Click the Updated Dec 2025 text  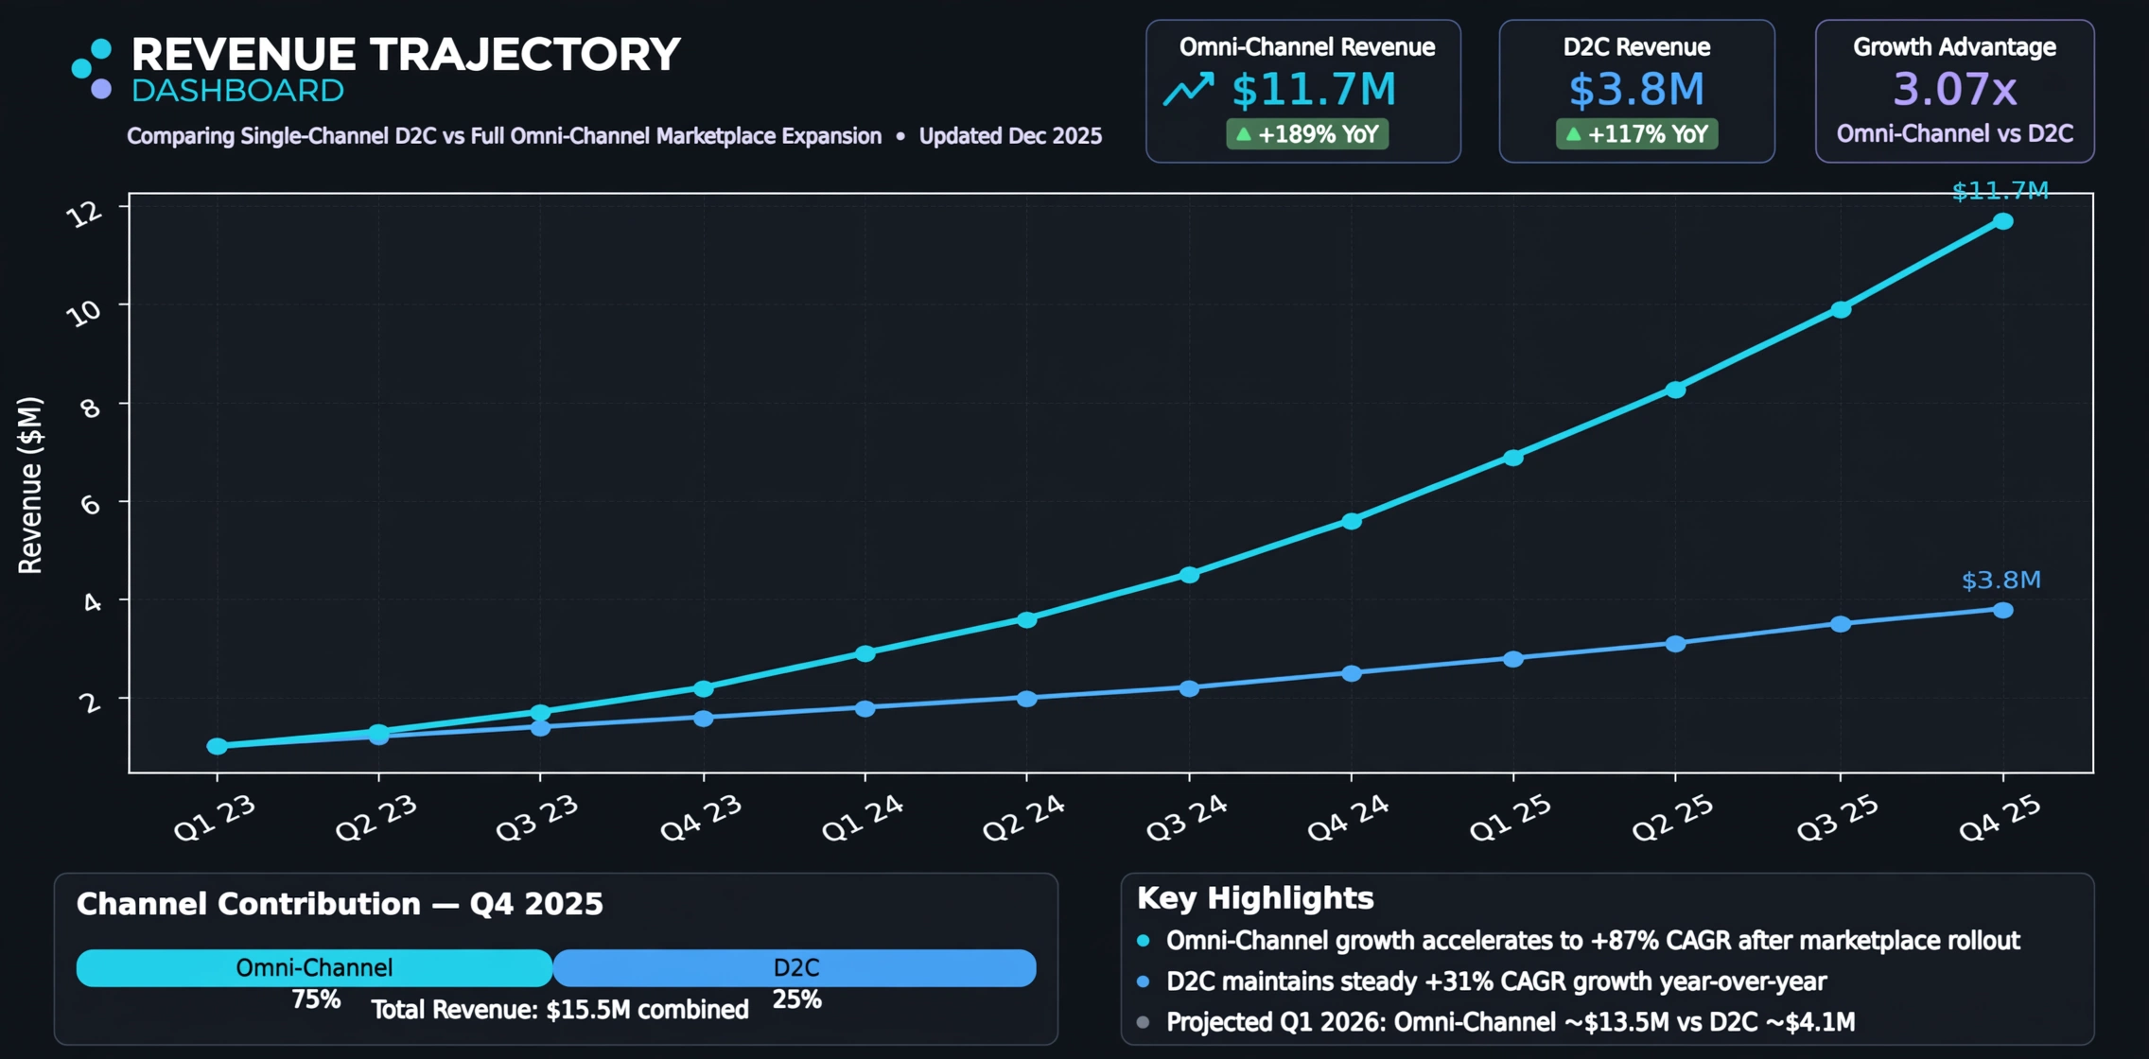tap(1010, 136)
